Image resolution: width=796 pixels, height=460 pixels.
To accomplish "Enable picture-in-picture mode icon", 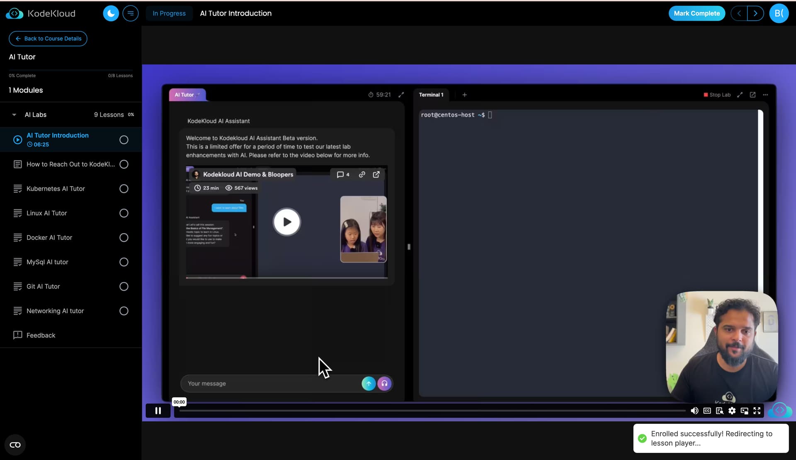I will (744, 411).
